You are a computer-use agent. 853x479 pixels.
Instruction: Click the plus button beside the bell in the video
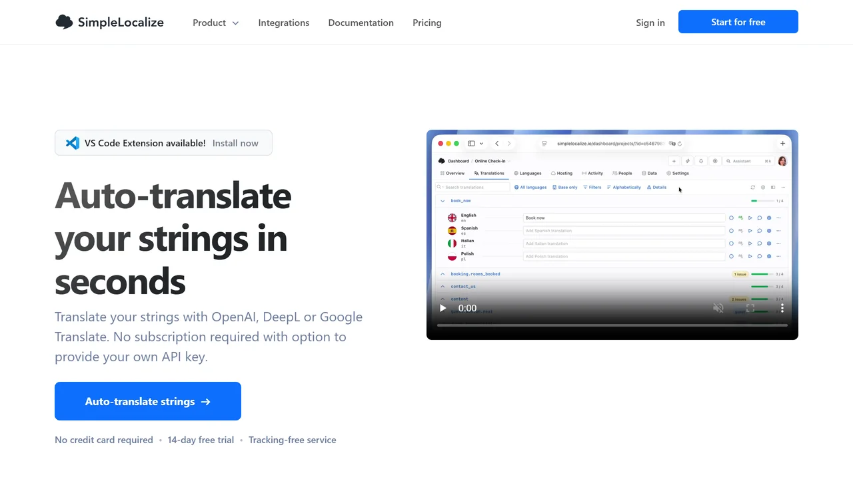(x=674, y=161)
